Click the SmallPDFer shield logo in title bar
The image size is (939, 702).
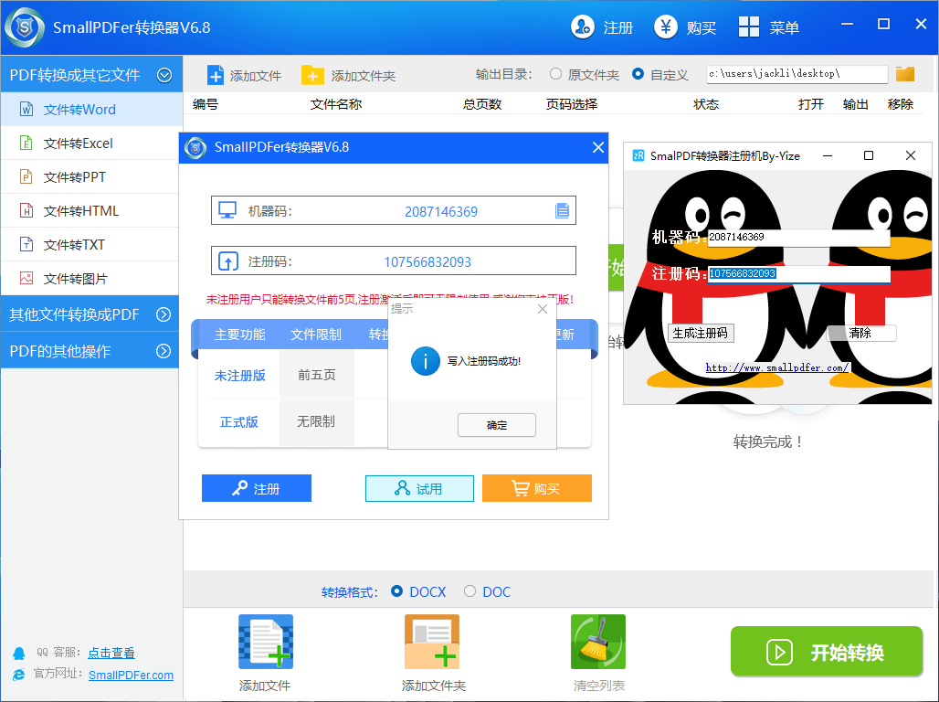coord(24,27)
